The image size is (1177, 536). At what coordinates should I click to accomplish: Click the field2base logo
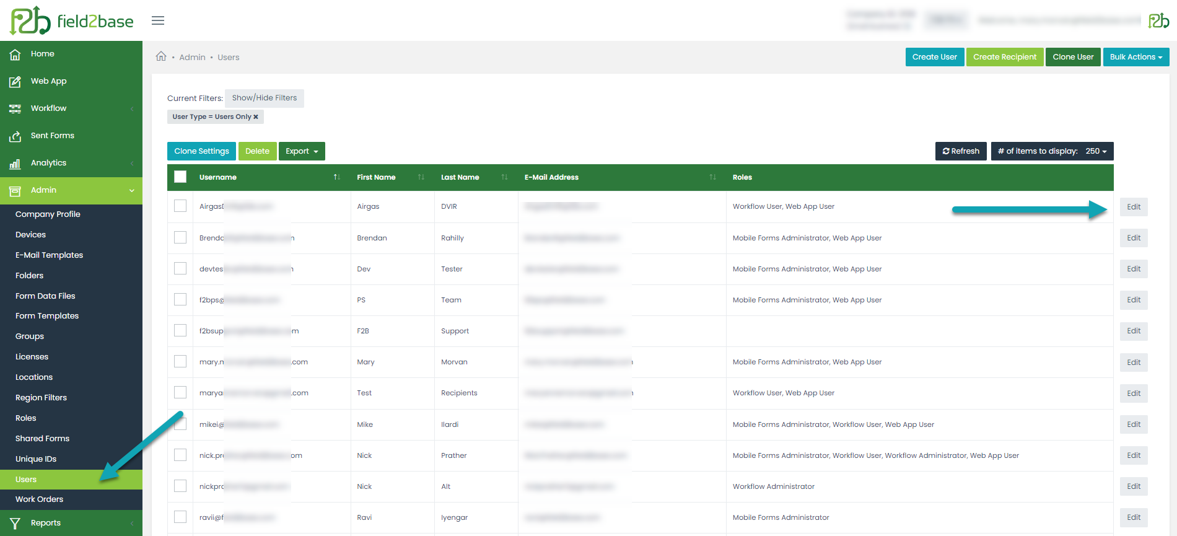pyautogui.click(x=71, y=20)
